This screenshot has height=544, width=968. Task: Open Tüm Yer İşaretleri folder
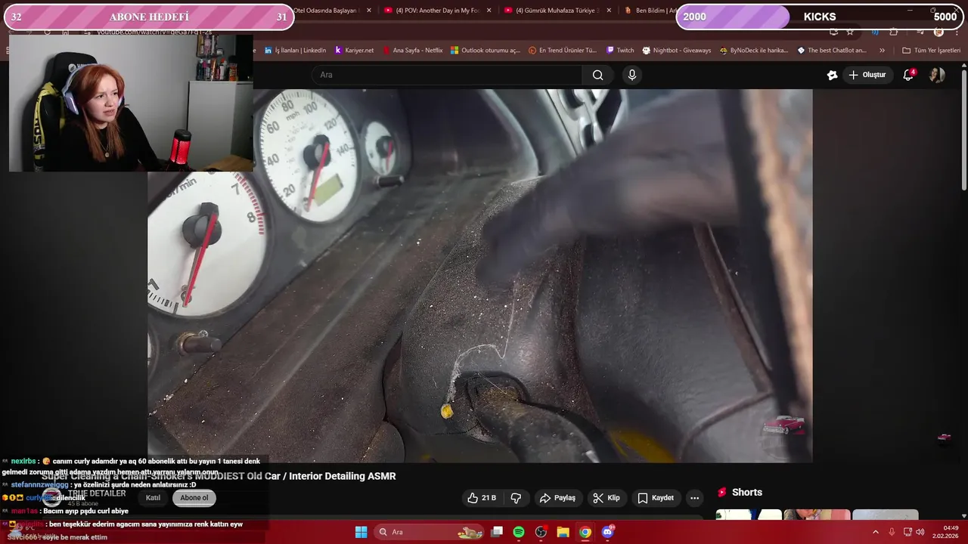point(931,51)
